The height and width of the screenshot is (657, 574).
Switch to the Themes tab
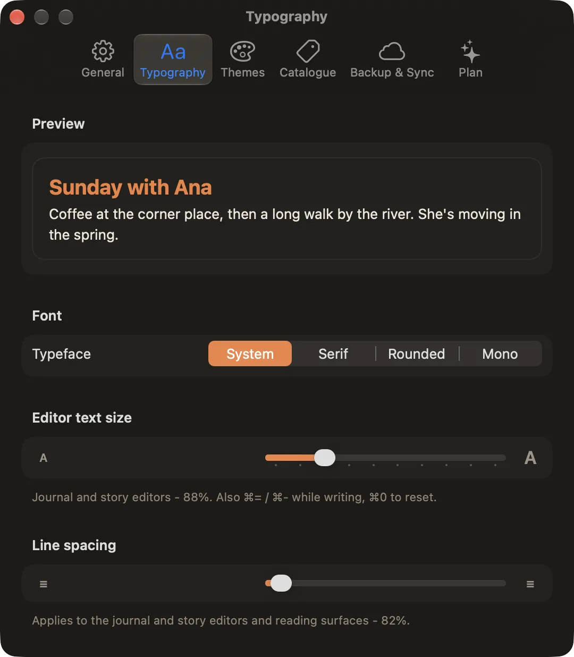[242, 60]
